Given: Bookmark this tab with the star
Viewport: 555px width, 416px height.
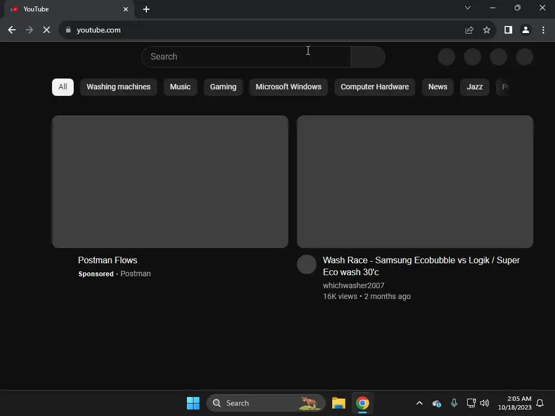Looking at the screenshot, I should [487, 30].
